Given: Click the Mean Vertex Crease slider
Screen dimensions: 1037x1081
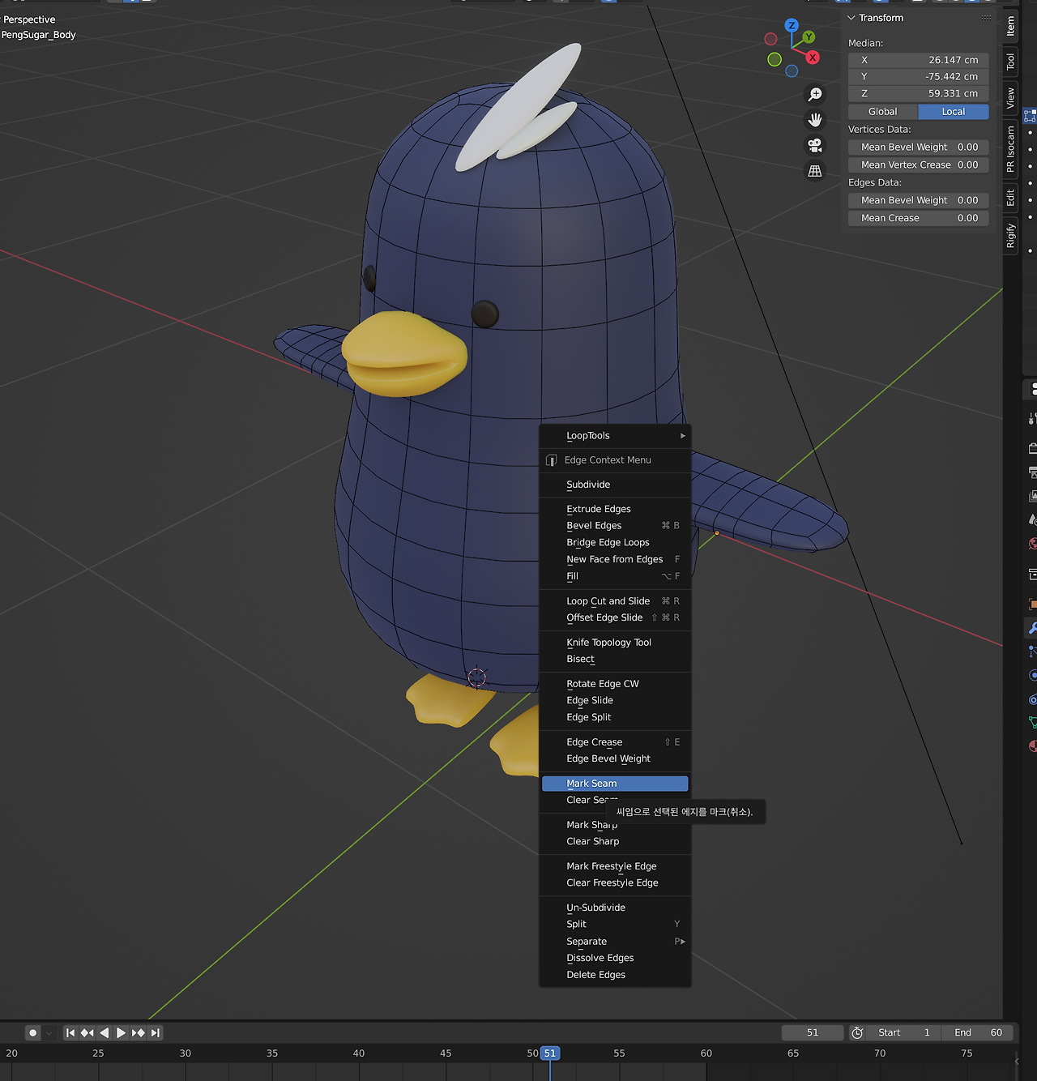Looking at the screenshot, I should [x=919, y=165].
